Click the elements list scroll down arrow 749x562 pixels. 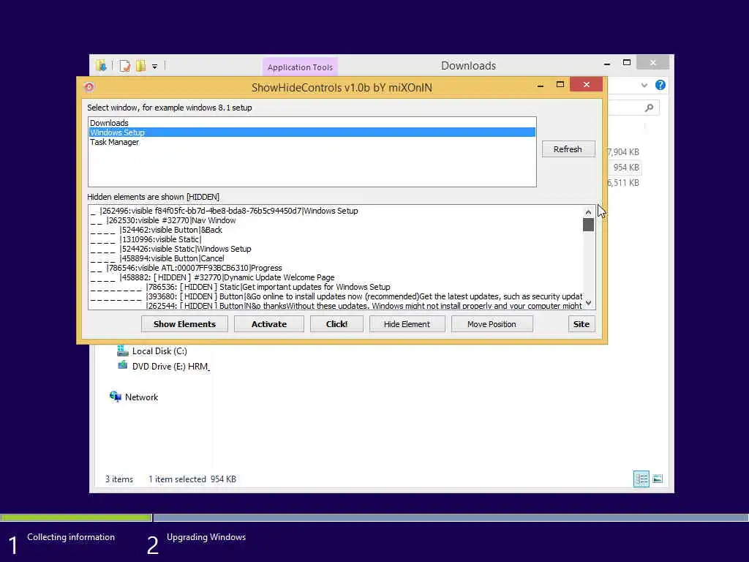point(589,303)
